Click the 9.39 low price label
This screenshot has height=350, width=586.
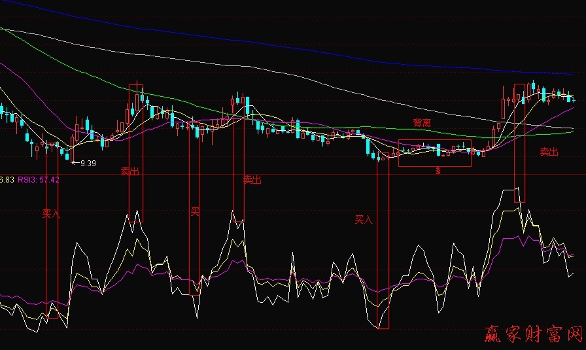(x=87, y=164)
